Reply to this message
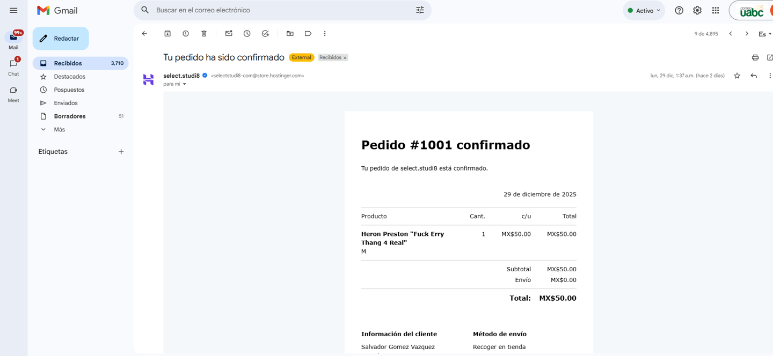This screenshot has width=773, height=356. coord(754,76)
